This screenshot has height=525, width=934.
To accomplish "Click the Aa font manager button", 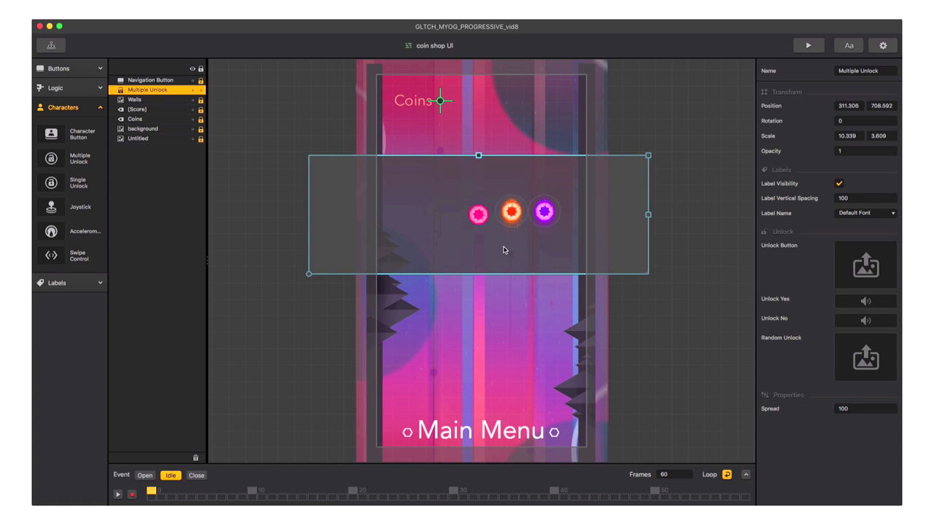I will (x=849, y=45).
